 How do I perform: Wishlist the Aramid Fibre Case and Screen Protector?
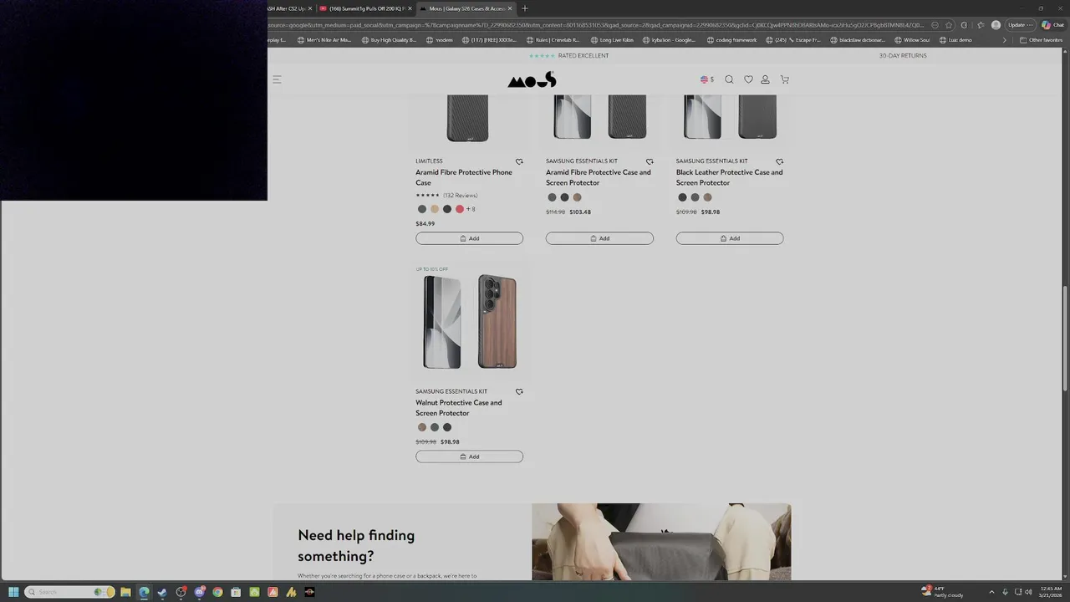tap(650, 161)
